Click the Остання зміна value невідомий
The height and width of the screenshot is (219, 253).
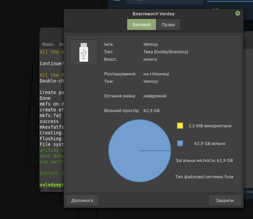155,96
